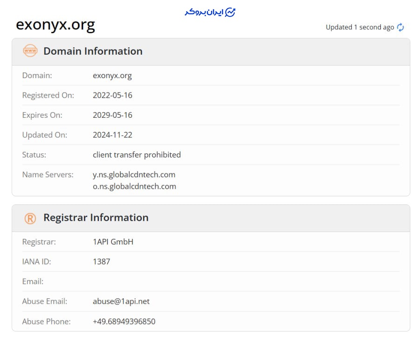This screenshot has height=338, width=420.
Task: Click the 'Expires On:' label
Action: click(42, 115)
